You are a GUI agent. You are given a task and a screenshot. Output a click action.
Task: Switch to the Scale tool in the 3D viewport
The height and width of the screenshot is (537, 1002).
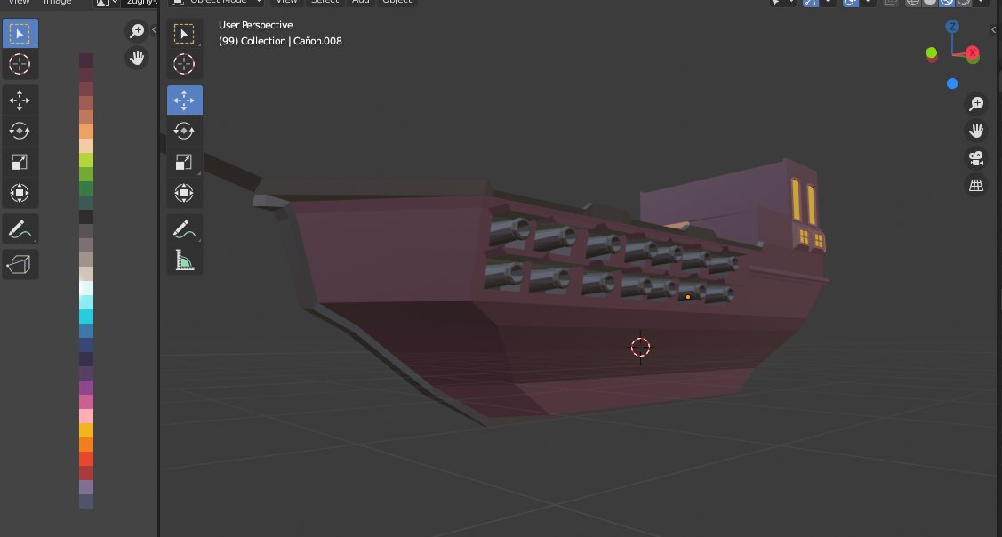(185, 162)
